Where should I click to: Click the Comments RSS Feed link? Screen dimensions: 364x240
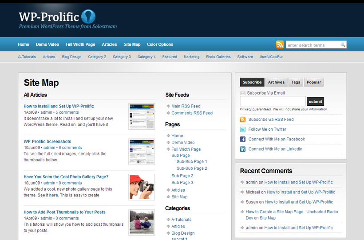(192, 113)
